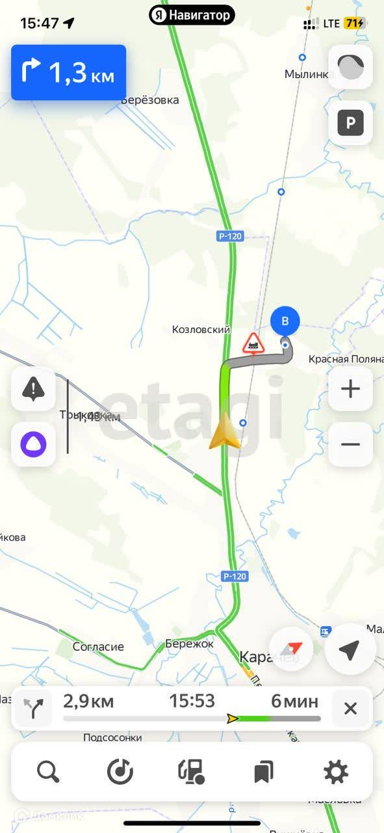This screenshot has width=384, height=833.
Task: Zoom in with the plus button
Action: tap(350, 389)
